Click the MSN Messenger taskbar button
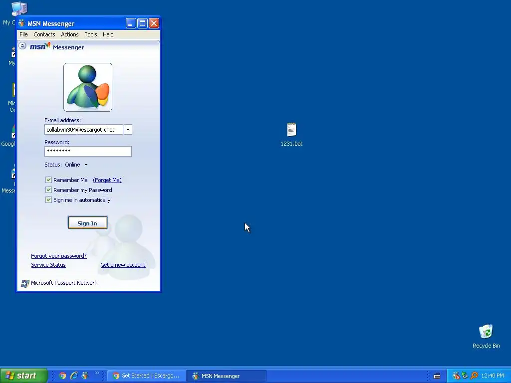 (227, 376)
